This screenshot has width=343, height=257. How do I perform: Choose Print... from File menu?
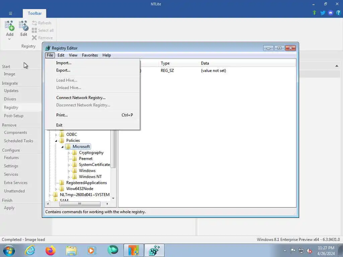click(x=62, y=115)
